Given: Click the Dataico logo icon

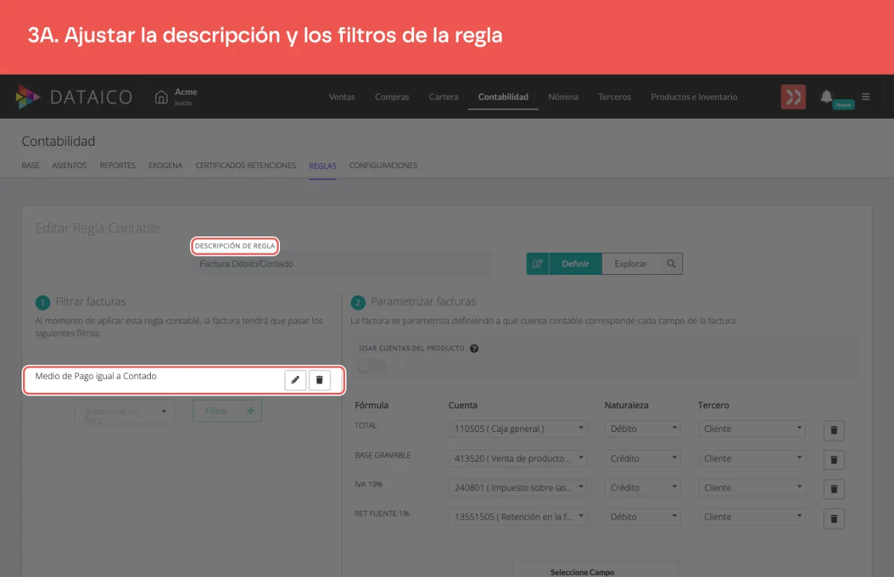Looking at the screenshot, I should [28, 97].
